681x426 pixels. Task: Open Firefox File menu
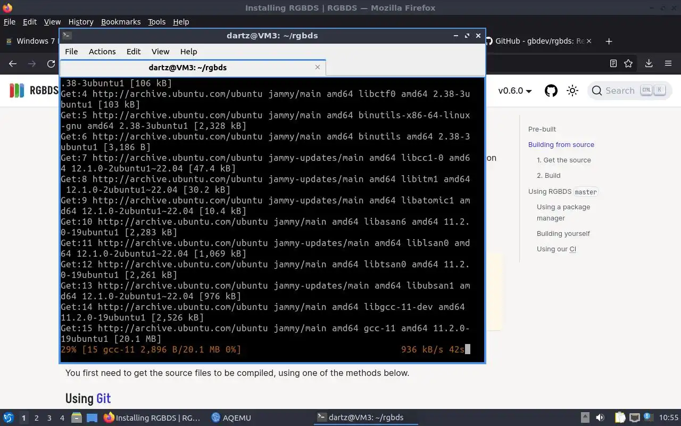click(10, 22)
